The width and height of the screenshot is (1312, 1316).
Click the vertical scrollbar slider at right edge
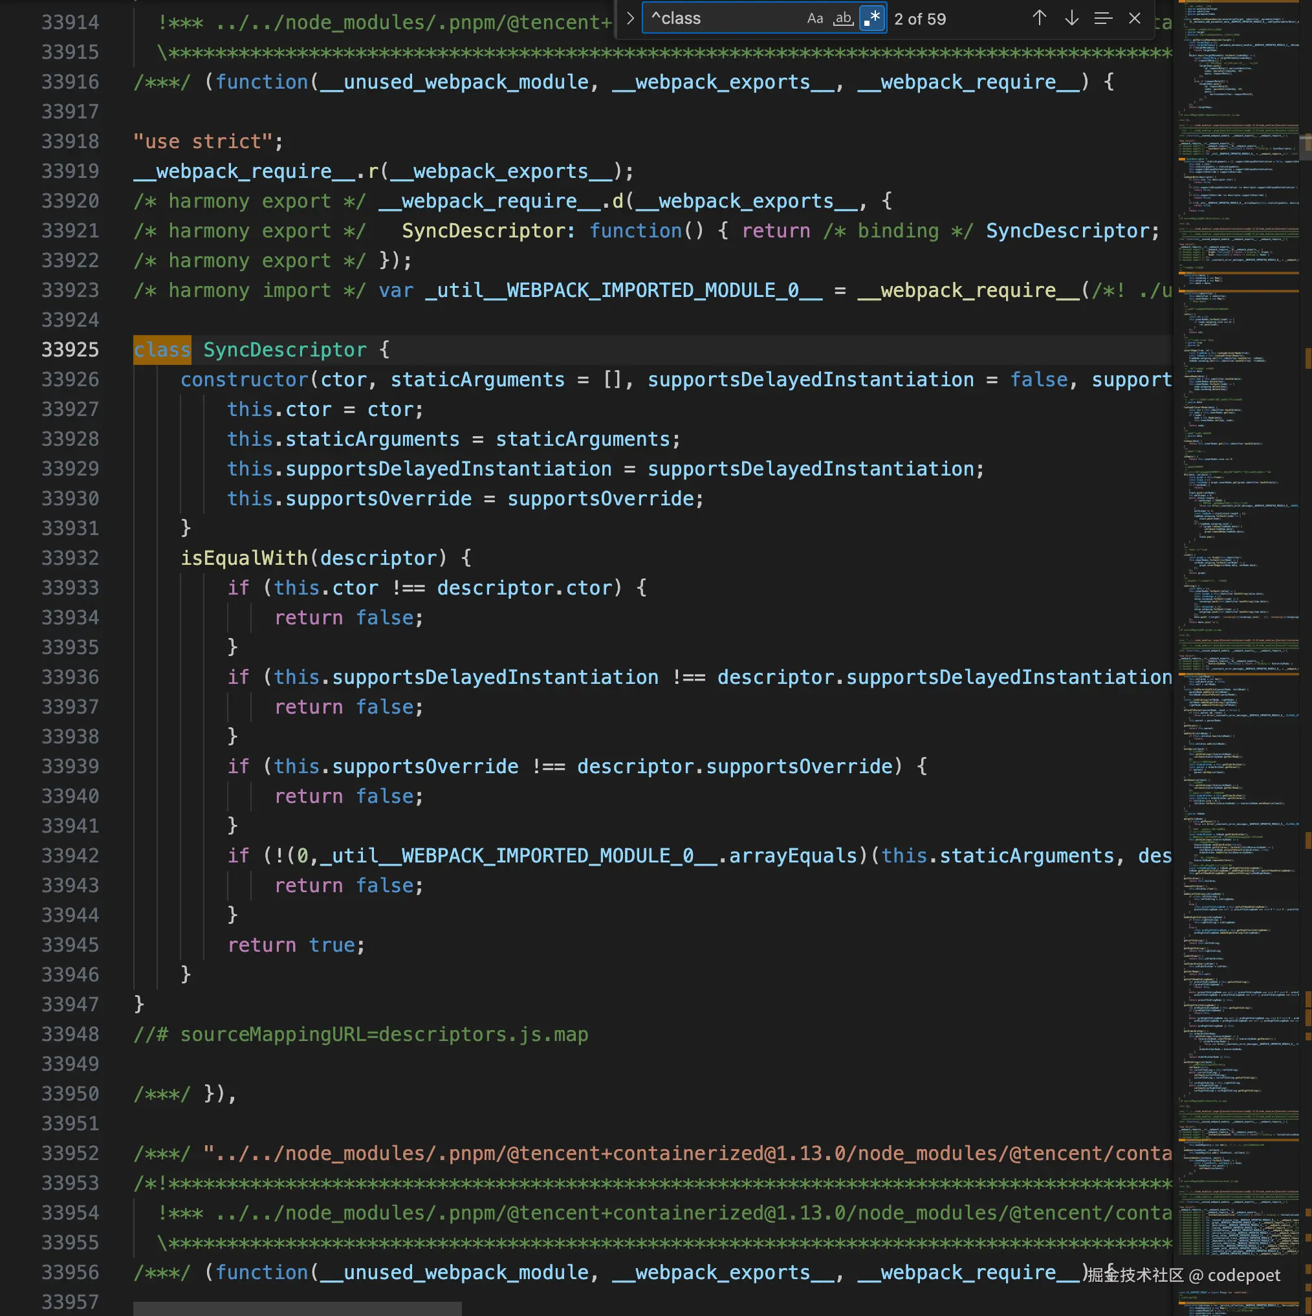click(1306, 146)
